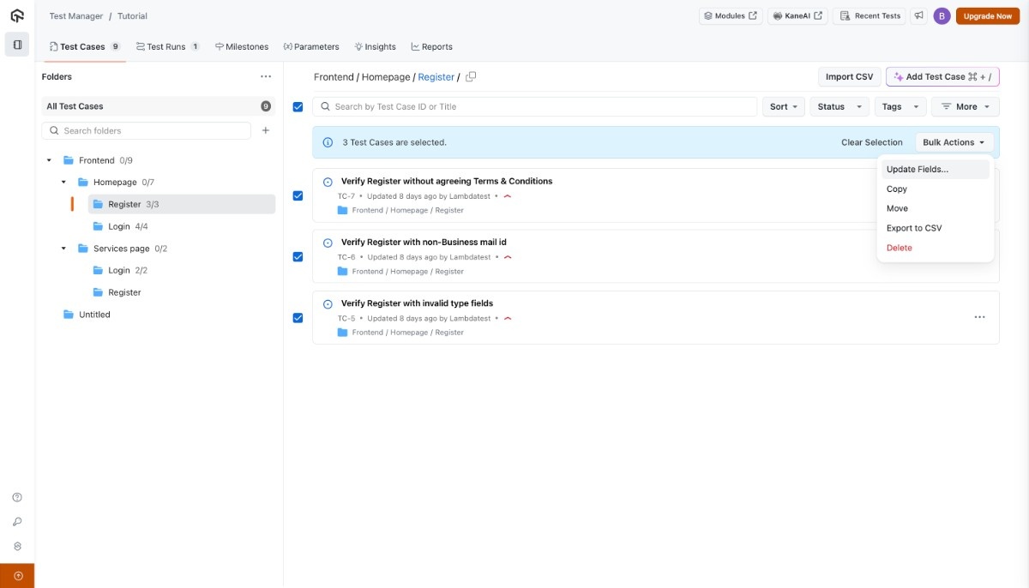Select Delete in Bulk Actions menu
Viewport: 1029px width, 588px height.
900,248
